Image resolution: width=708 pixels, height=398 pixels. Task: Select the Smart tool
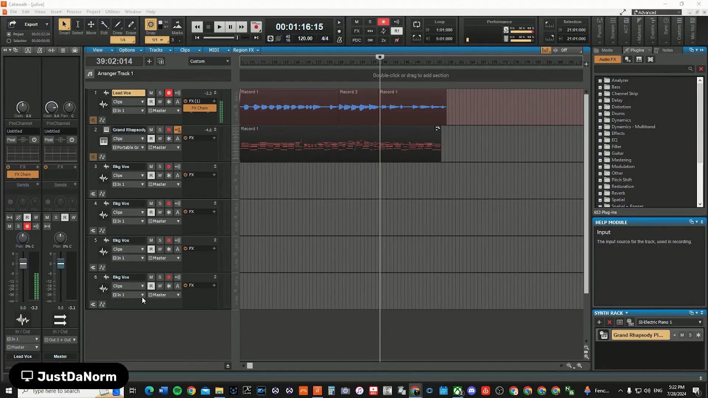coord(64,24)
